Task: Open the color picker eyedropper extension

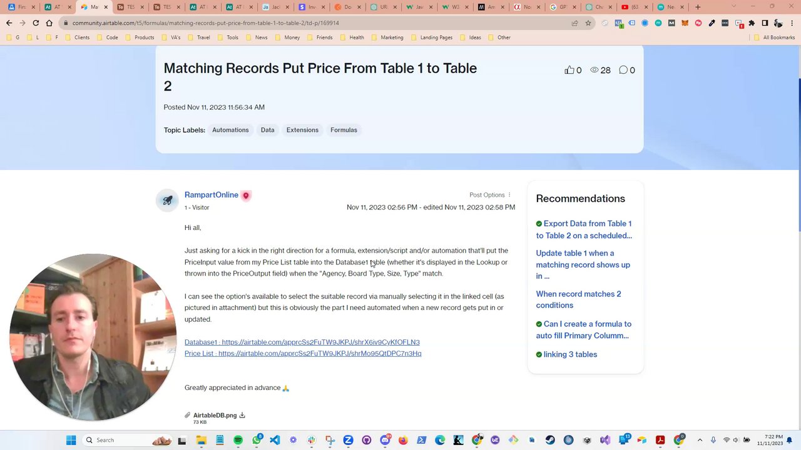Action: 712,23
